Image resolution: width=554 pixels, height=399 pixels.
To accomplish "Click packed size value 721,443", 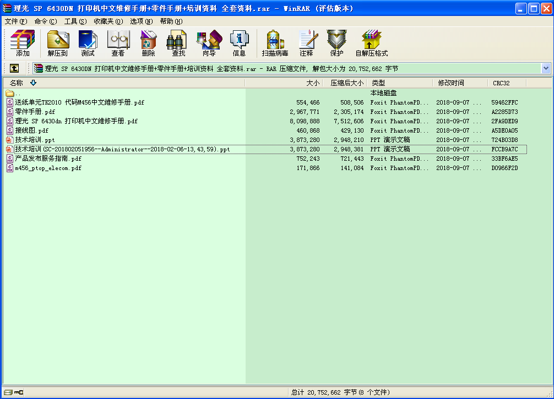I will [x=352, y=158].
